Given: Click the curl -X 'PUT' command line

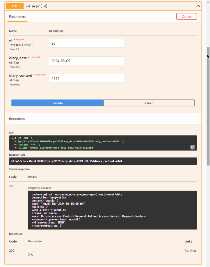Looking at the screenshot, I should pos(21,138).
